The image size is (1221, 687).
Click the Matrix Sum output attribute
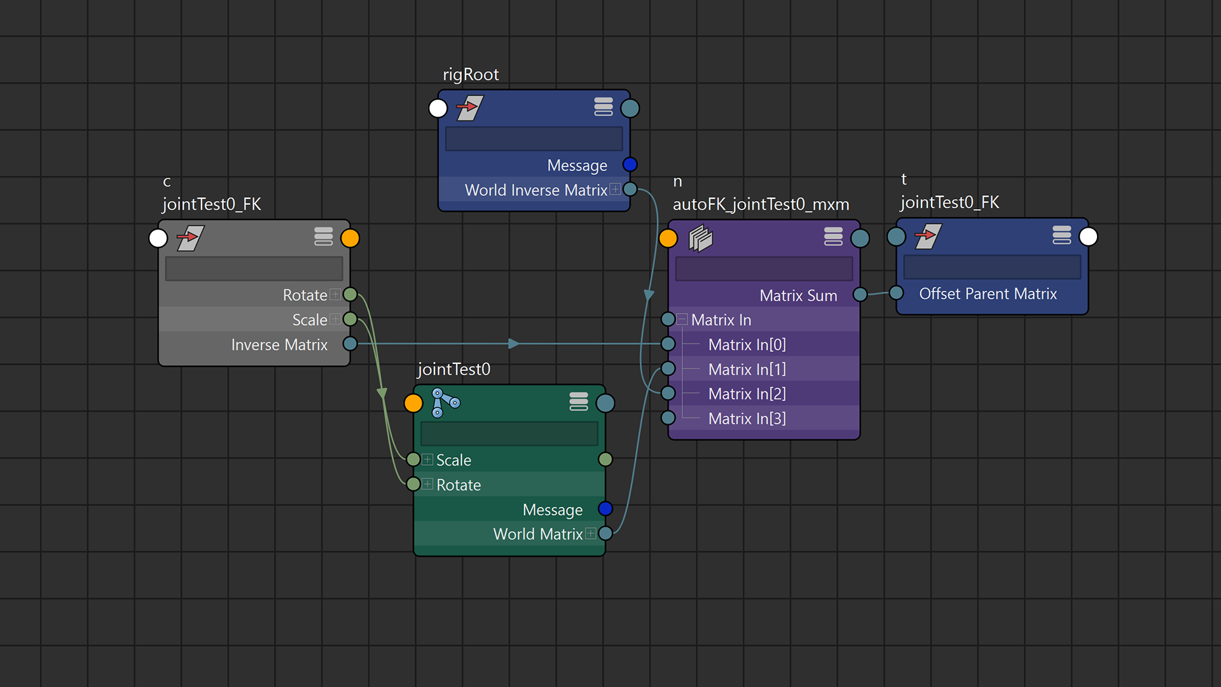tap(797, 295)
